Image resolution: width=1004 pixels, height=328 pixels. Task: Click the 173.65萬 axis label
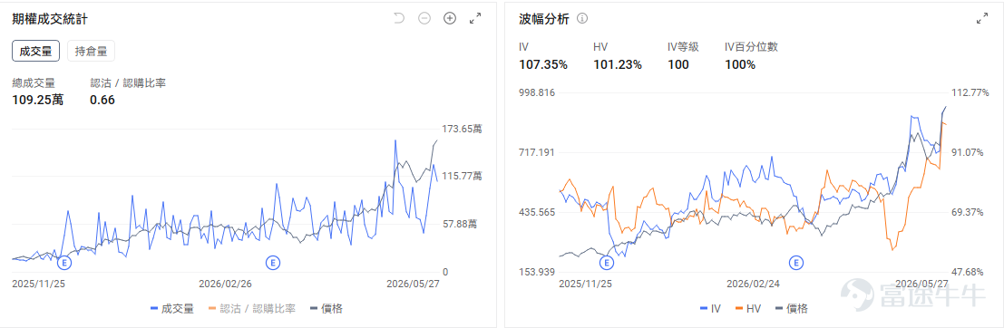(x=463, y=130)
